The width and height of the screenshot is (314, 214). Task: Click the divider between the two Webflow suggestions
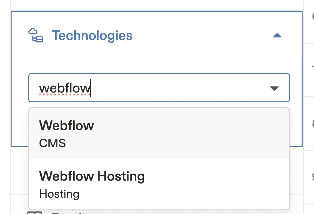click(x=159, y=158)
